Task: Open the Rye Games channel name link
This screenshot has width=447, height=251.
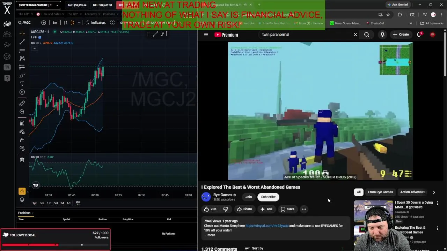Action: pos(223,195)
